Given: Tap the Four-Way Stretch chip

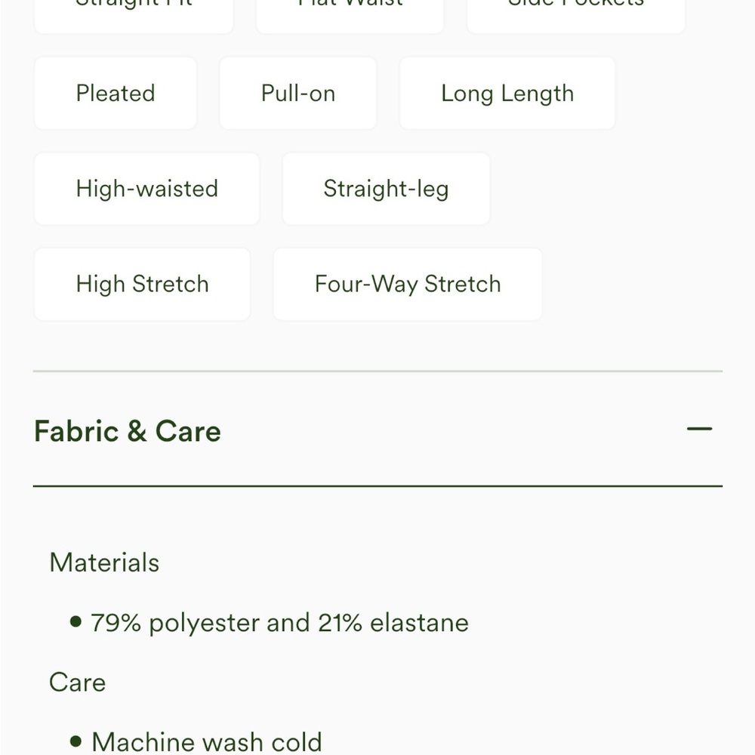Looking at the screenshot, I should 408,284.
